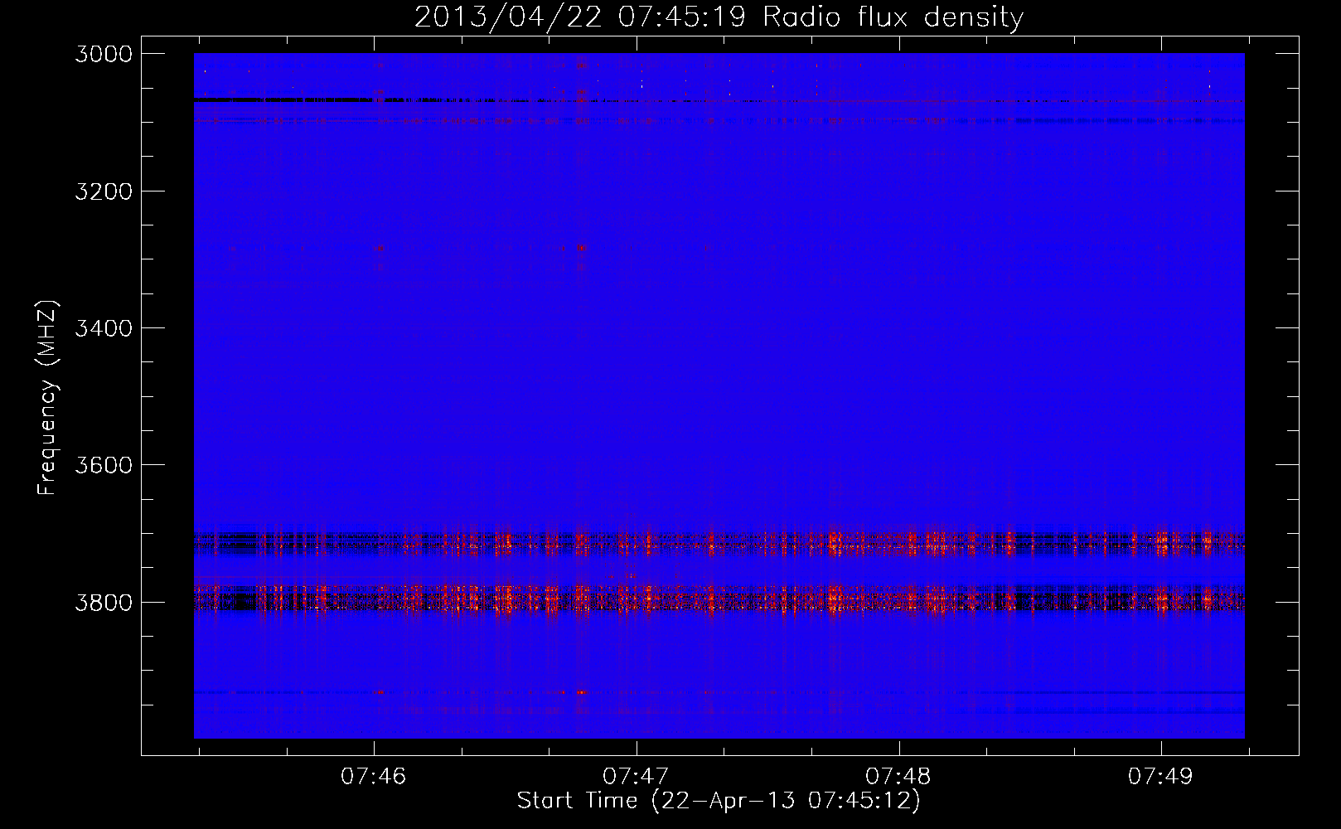The height and width of the screenshot is (829, 1341).
Task: Click the 07:46 time tick label
Action: coord(374,776)
